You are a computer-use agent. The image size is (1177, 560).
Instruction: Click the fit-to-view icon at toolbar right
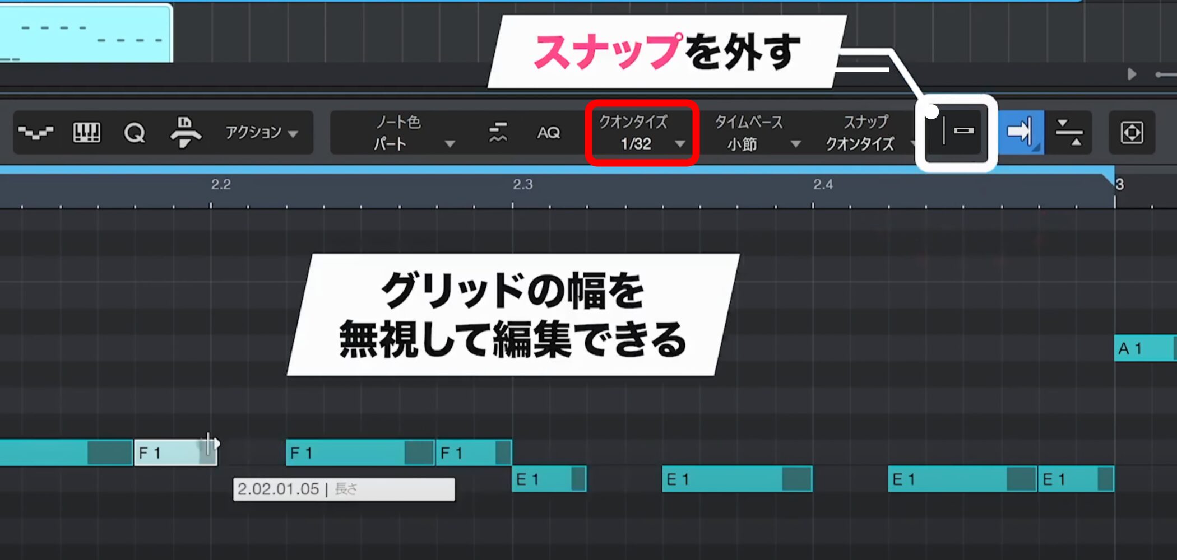[1132, 133]
